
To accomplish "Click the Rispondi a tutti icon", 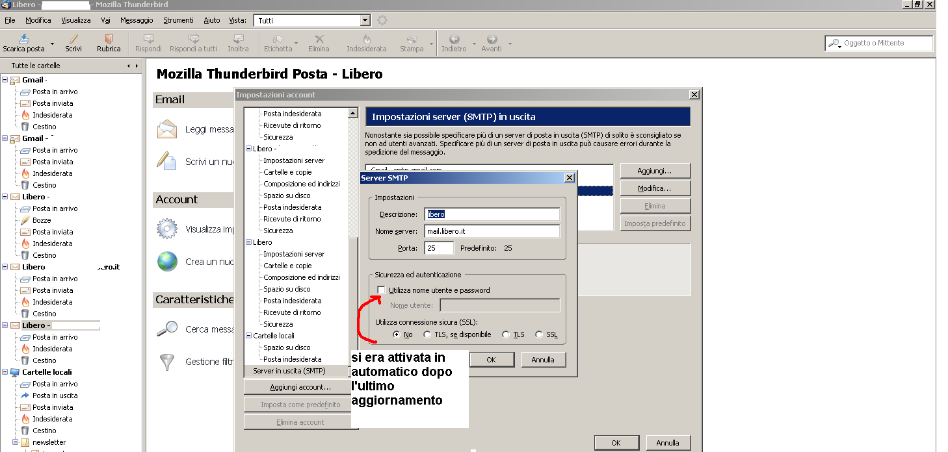I will [x=193, y=38].
